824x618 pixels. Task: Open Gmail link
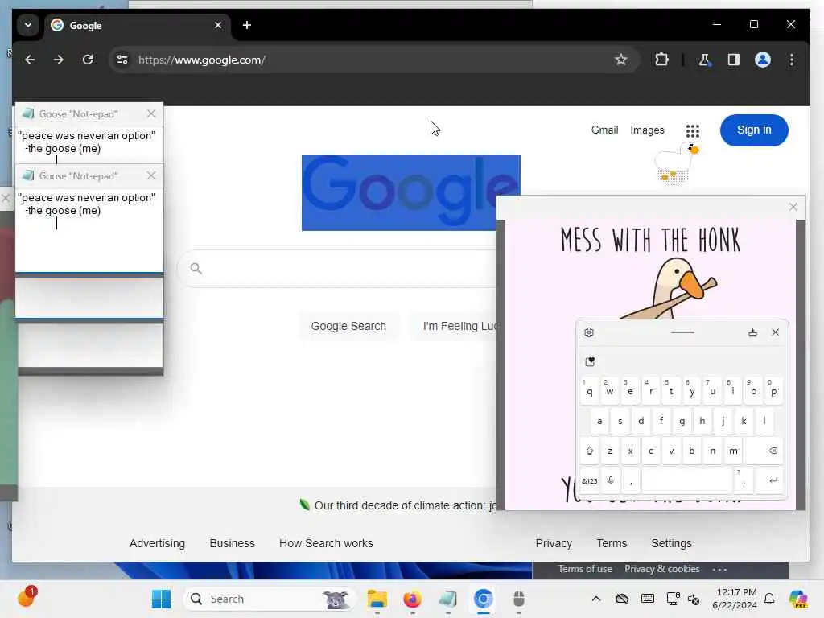pos(604,130)
